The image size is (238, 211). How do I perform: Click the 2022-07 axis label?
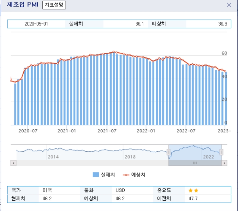tap(186, 131)
